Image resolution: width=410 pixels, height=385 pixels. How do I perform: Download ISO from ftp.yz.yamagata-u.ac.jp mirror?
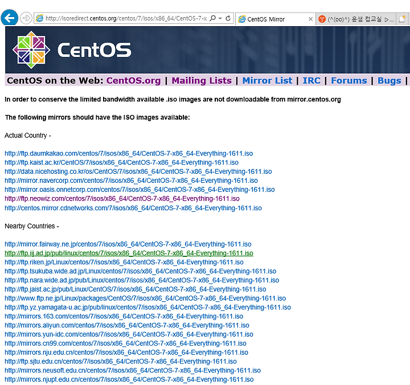pos(147,307)
